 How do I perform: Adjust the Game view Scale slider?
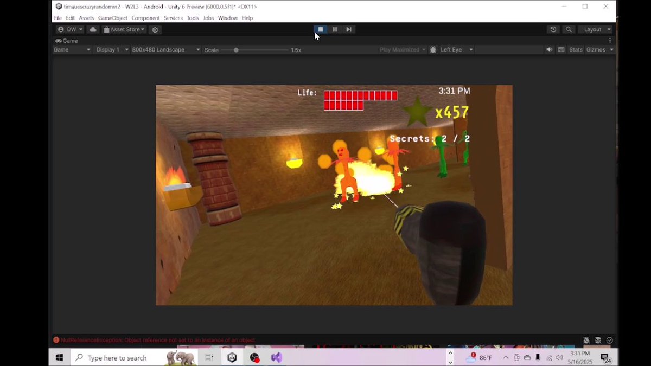coord(236,49)
